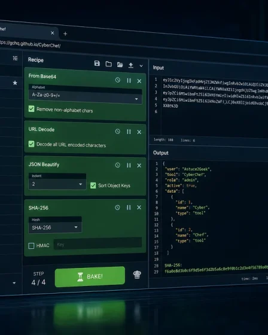Toggle Decode all URL encoded characters checkbox
268x335 pixels.
(32, 144)
